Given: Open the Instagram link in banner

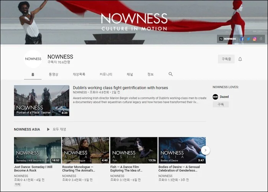Looking at the screenshot, I should pyautogui.click(x=255, y=39).
